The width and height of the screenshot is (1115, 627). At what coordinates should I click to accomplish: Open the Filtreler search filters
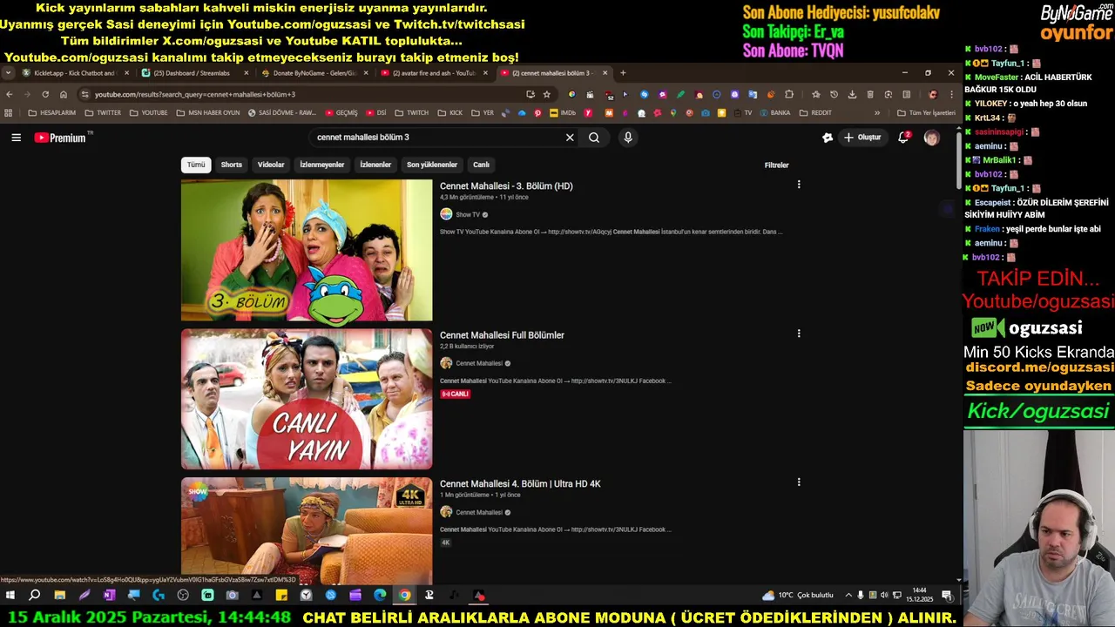pyautogui.click(x=776, y=165)
